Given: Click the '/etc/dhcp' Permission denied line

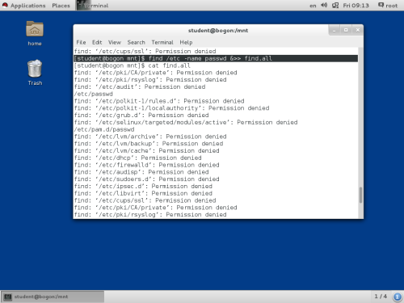Looking at the screenshot, I should [138, 158].
